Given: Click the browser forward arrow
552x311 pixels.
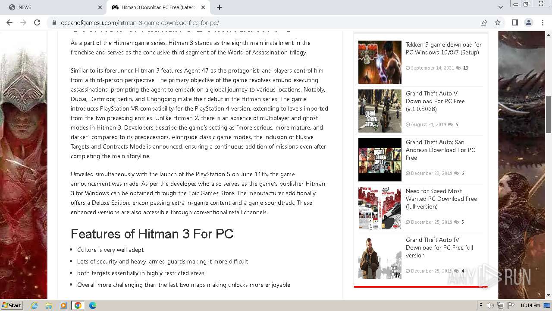Looking at the screenshot, I should 23,22.
